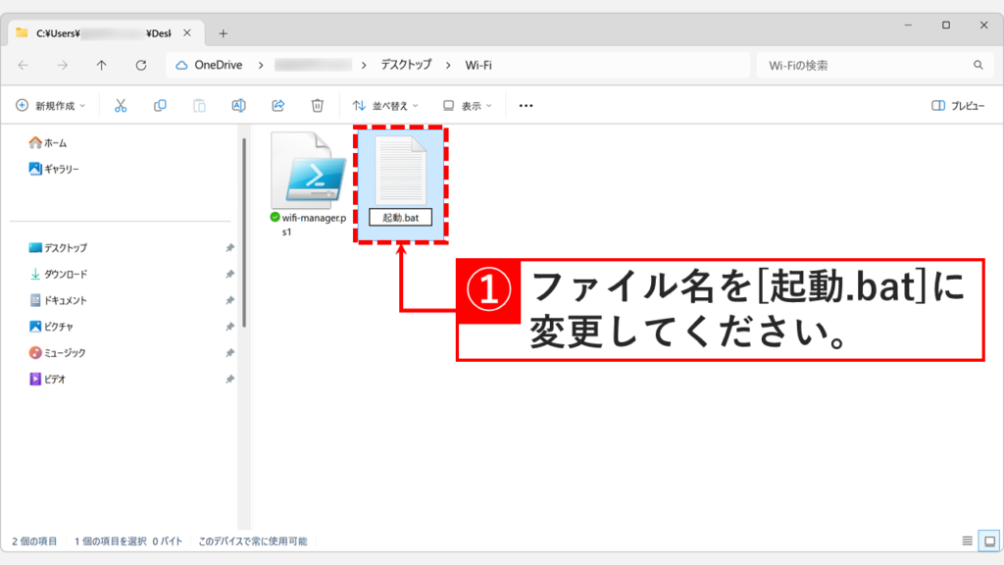Click the Delete trash icon
This screenshot has width=1004, height=565.
point(317,105)
